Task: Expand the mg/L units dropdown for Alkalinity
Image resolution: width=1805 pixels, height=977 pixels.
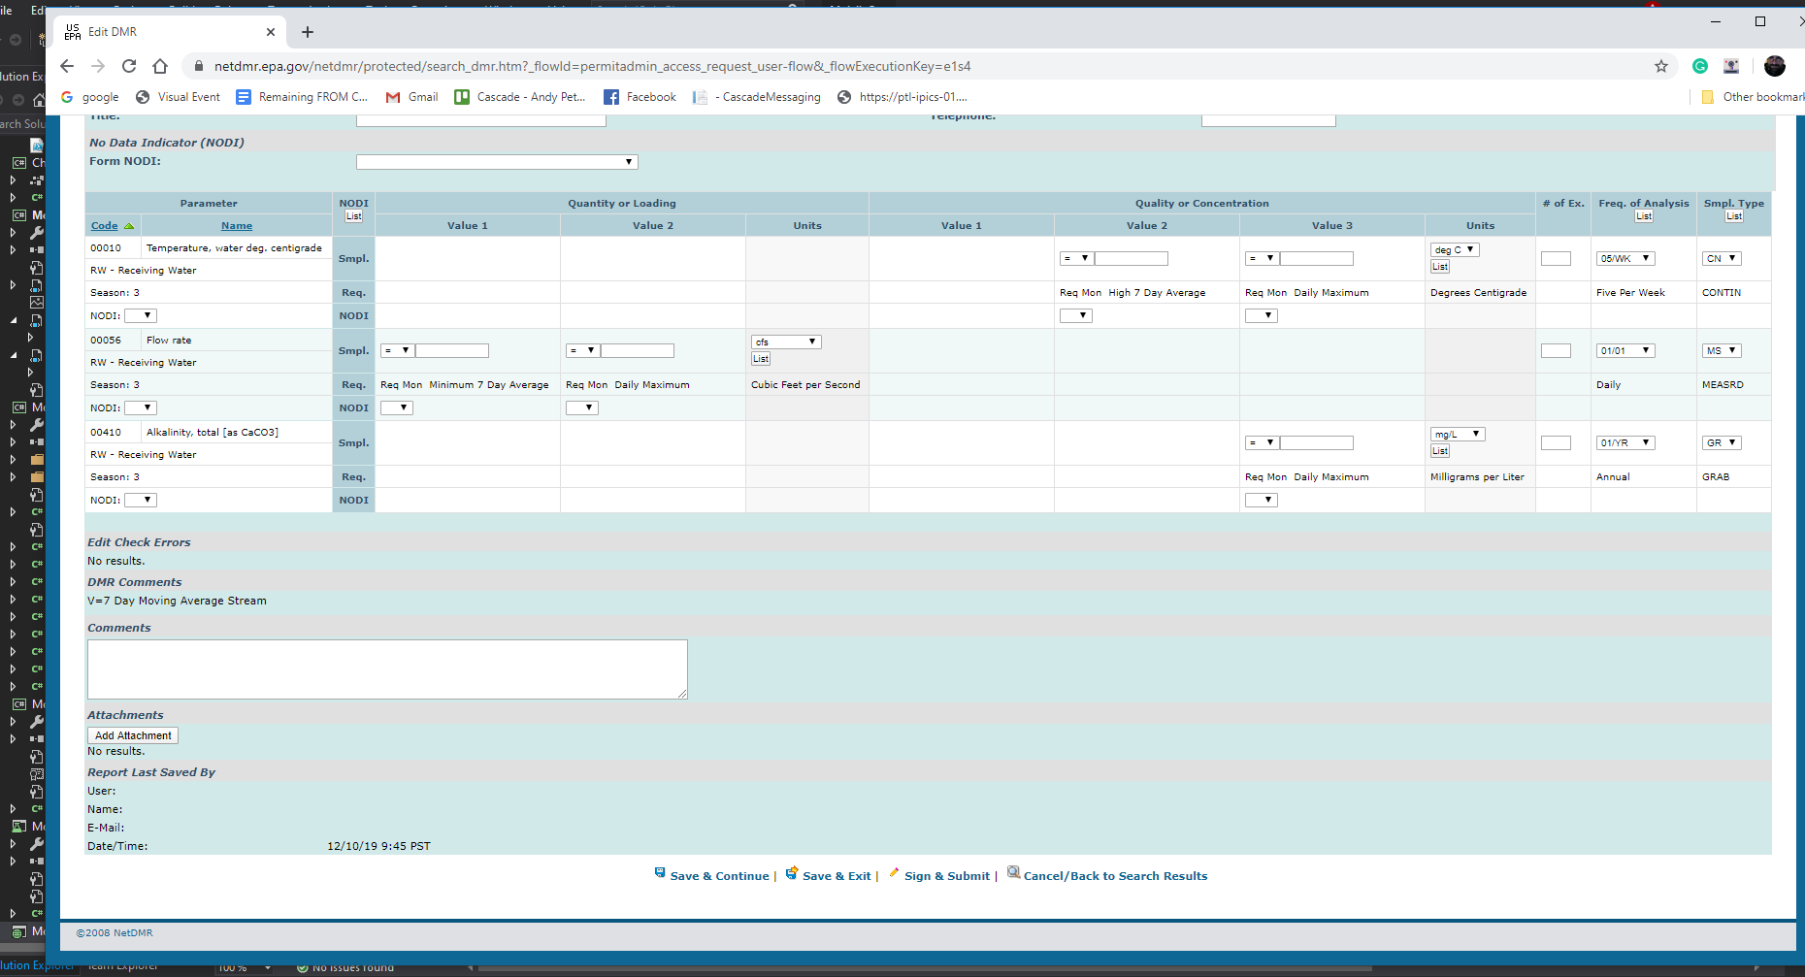Action: (1477, 434)
